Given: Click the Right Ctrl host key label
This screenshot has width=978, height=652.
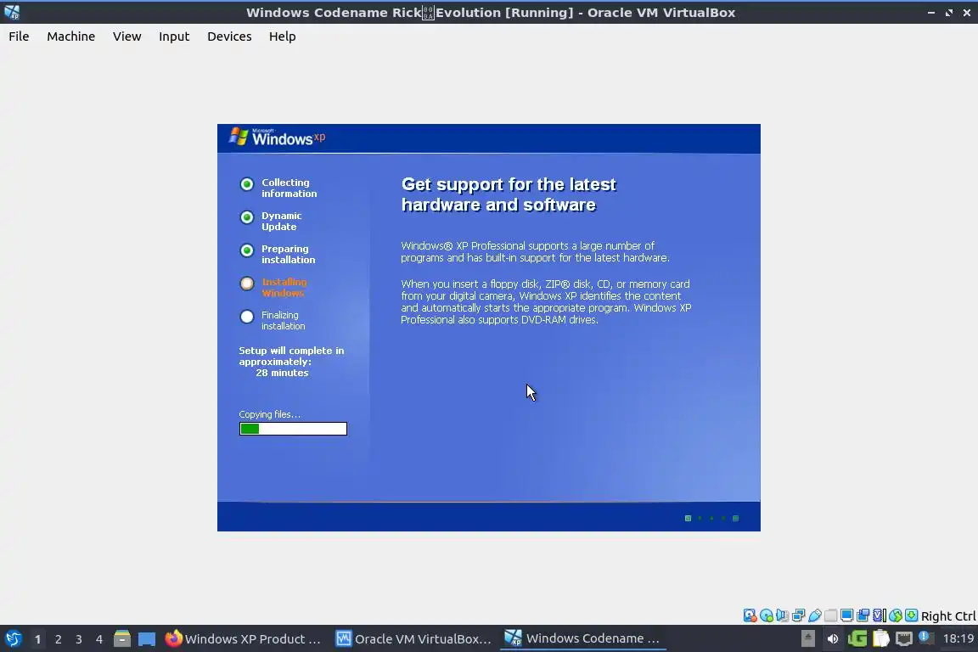Looking at the screenshot, I should click(x=948, y=616).
